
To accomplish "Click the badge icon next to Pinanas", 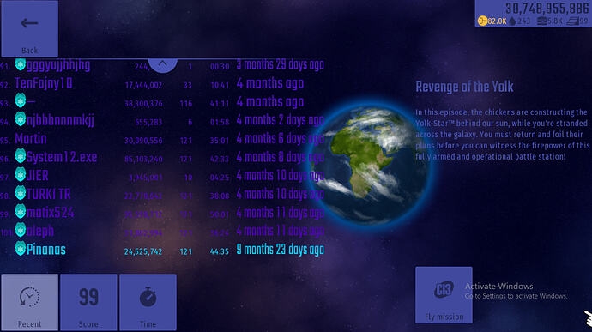I will 21,249.
